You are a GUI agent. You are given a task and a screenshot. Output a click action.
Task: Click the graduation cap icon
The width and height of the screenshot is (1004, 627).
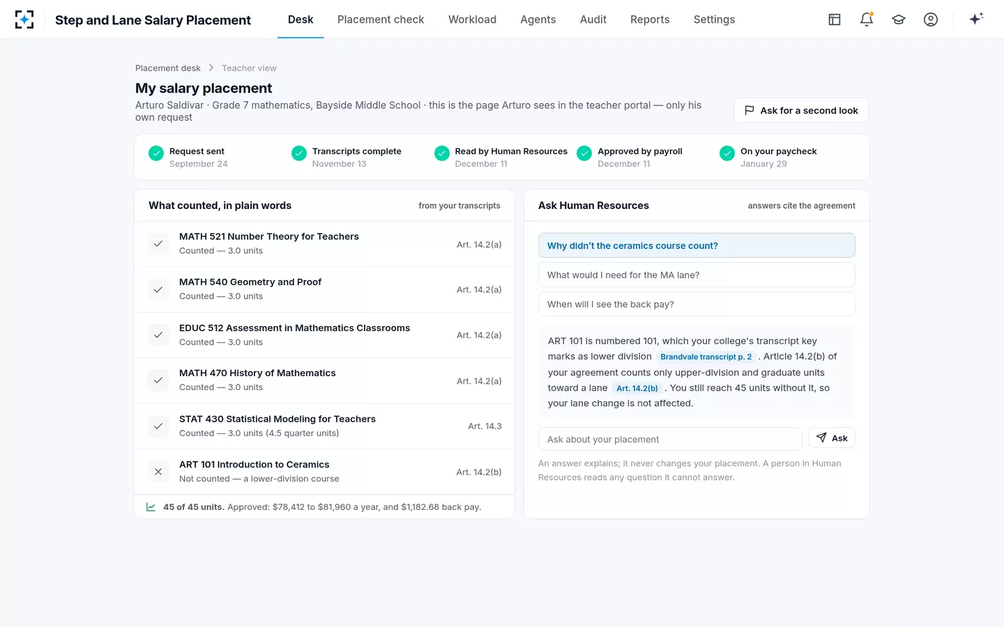[899, 20]
